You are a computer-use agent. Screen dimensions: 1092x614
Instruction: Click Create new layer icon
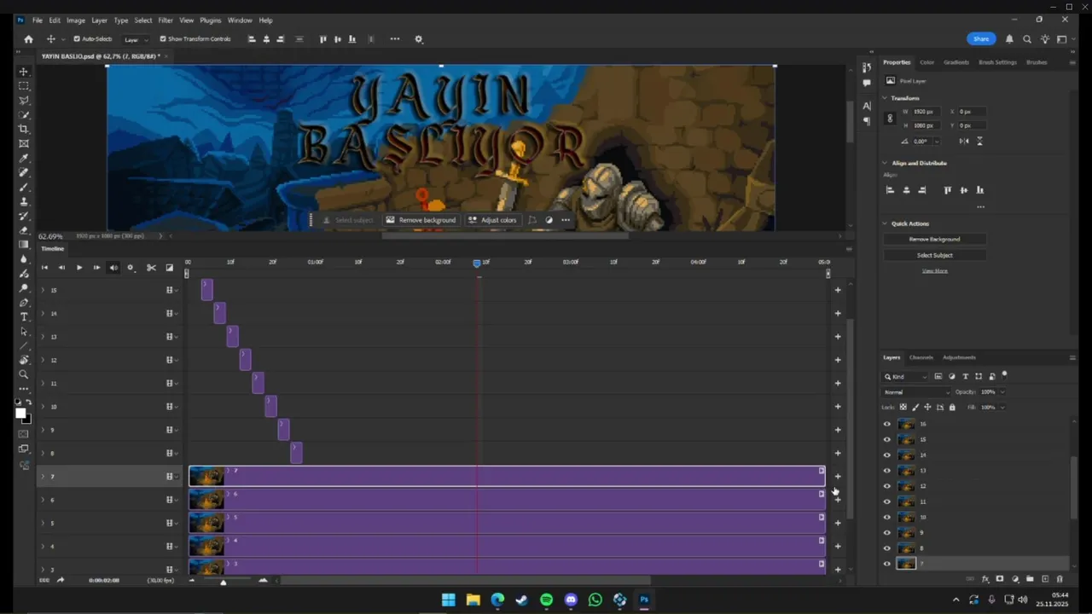(1045, 579)
